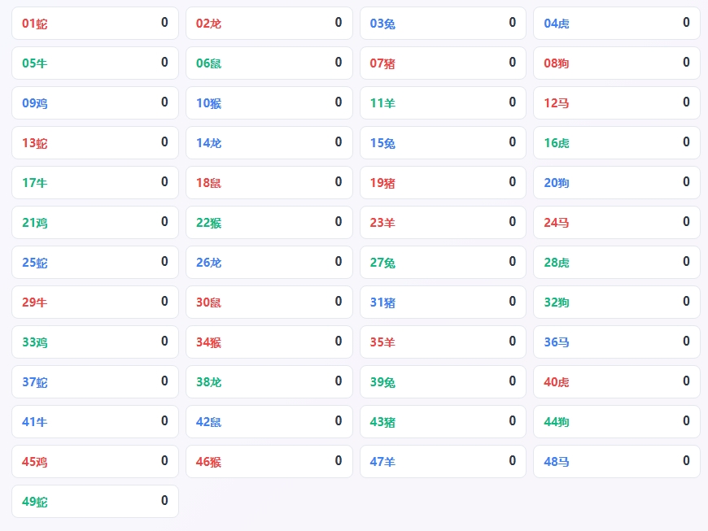The image size is (708, 531).
Task: Select the 38龙 card
Action: [269, 381]
